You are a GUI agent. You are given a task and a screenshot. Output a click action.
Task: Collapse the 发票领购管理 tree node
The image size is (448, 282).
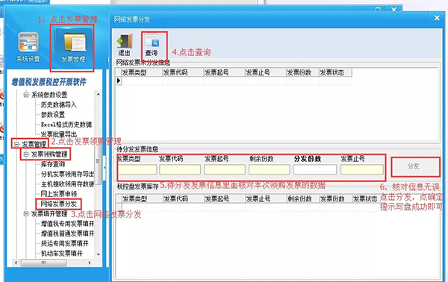(26, 154)
